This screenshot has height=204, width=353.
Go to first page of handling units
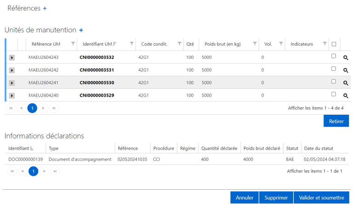point(11,108)
